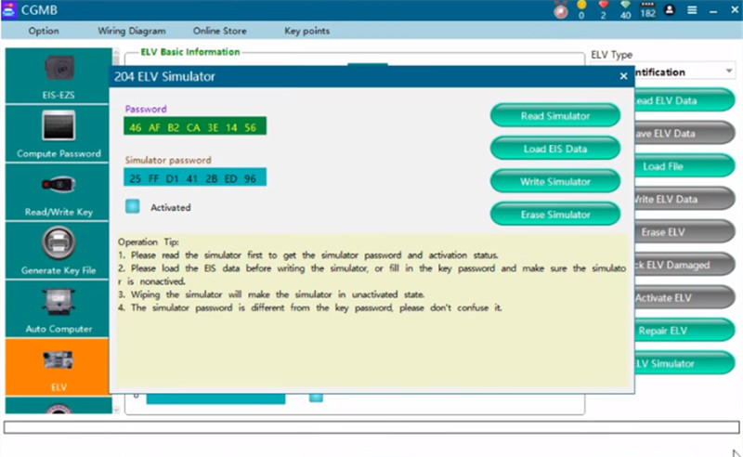Click the Read Simulator button
743x457 pixels.
click(554, 116)
